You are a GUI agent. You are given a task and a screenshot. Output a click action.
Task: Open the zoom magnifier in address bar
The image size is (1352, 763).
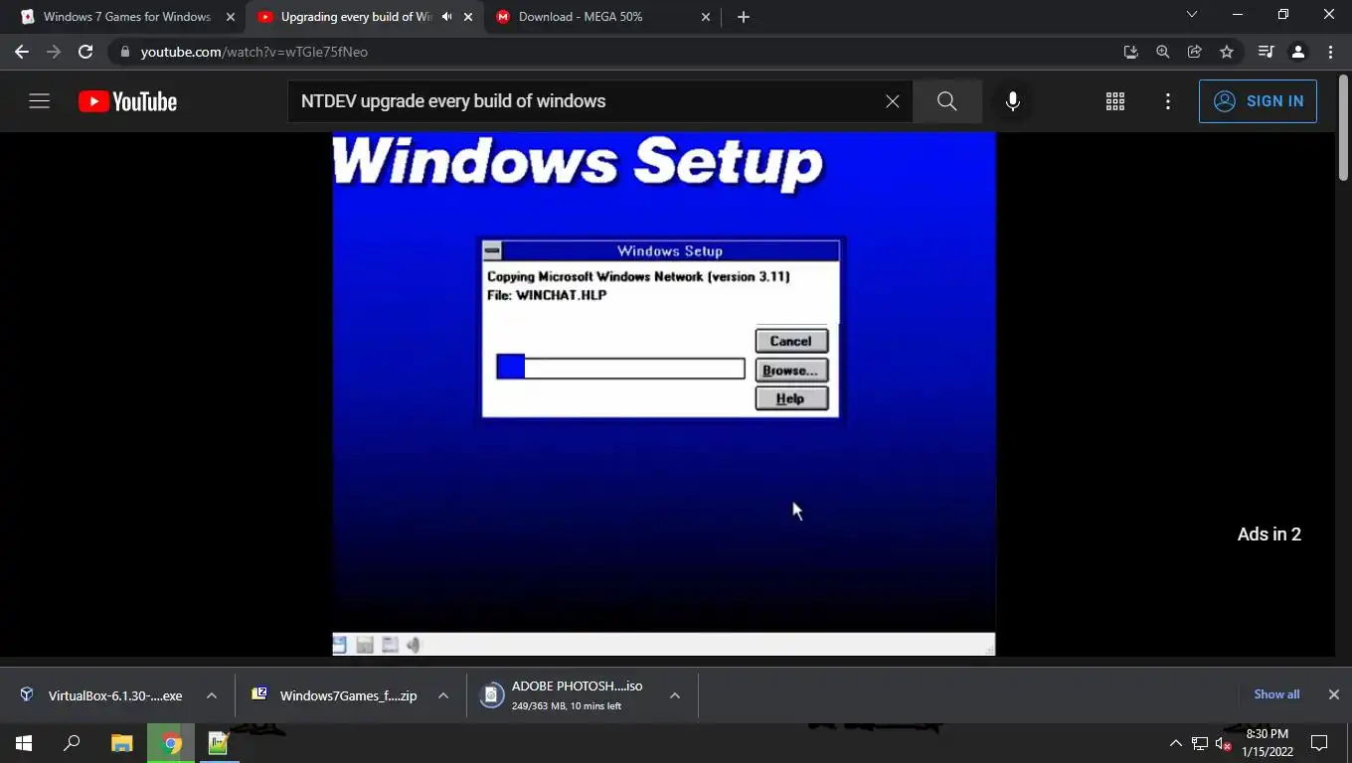coord(1162,52)
